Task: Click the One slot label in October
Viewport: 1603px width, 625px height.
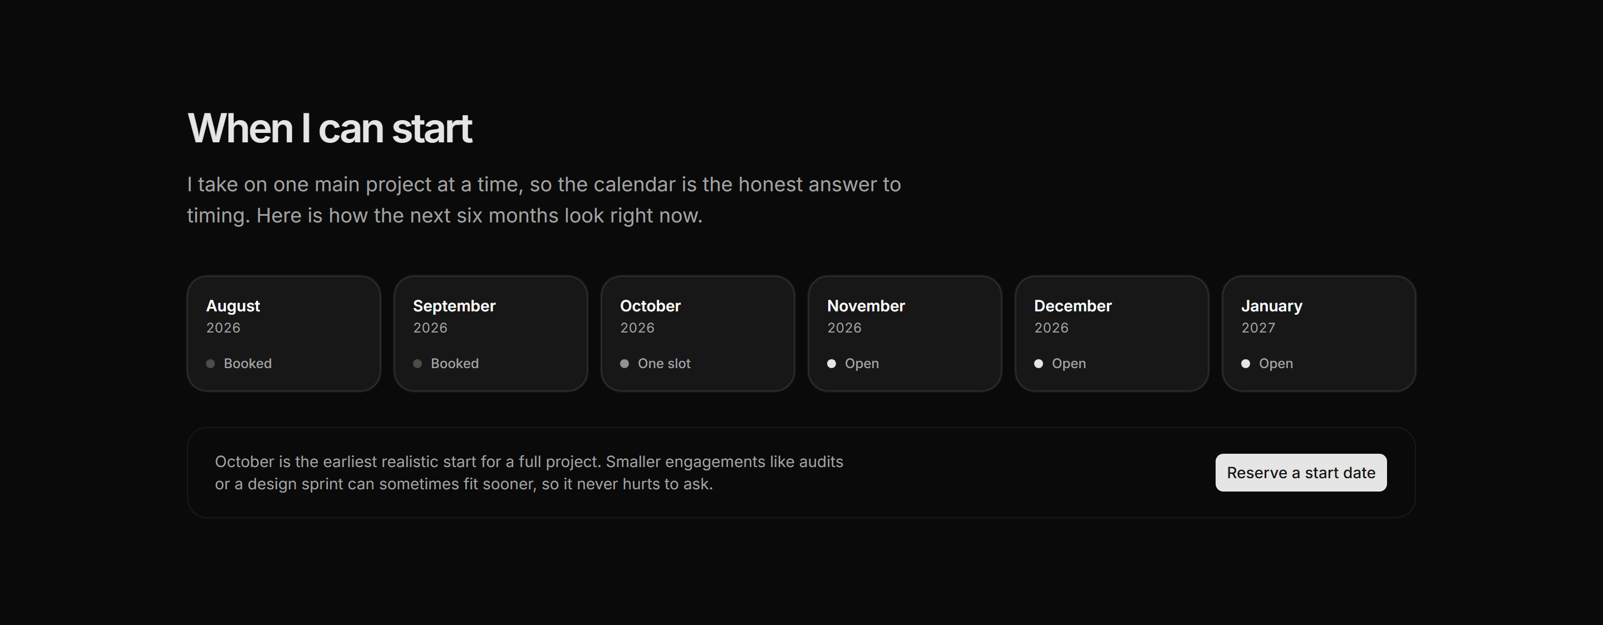Action: click(x=664, y=364)
